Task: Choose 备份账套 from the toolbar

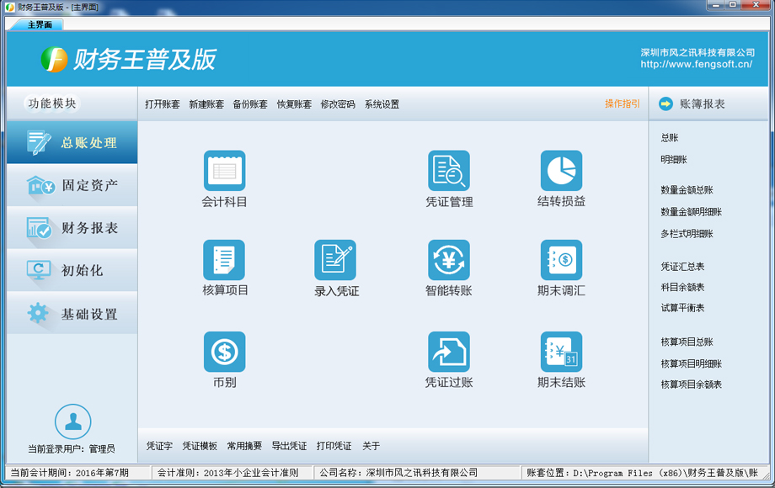Action: [250, 104]
